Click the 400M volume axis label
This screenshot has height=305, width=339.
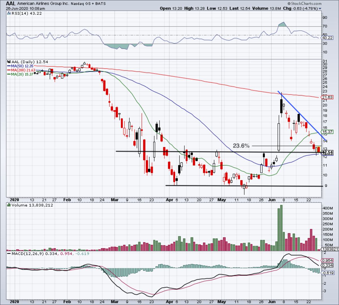(x=327, y=208)
